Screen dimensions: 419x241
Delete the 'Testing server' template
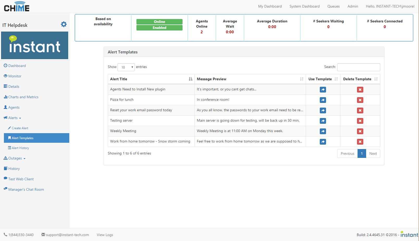pyautogui.click(x=360, y=121)
